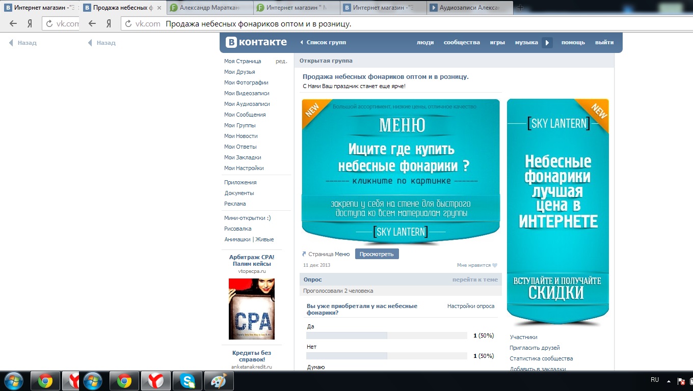The image size is (693, 391).
Task: Open Мои Ответы
Action: point(241,147)
